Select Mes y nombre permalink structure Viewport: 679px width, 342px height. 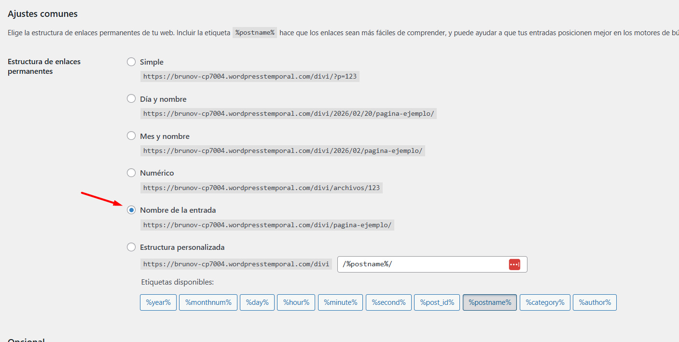pyautogui.click(x=131, y=136)
